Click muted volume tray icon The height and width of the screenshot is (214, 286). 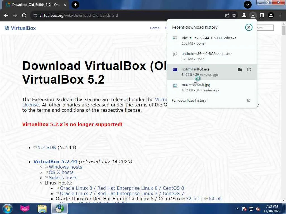pyautogui.click(x=258, y=209)
